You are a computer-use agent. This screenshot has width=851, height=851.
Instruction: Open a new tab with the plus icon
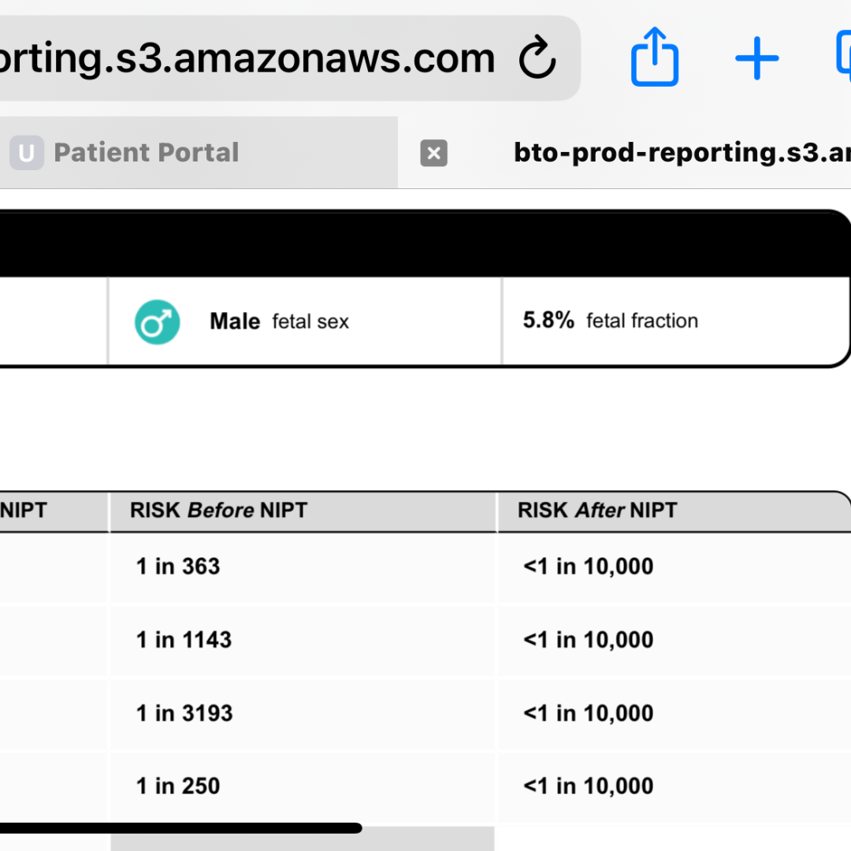756,58
